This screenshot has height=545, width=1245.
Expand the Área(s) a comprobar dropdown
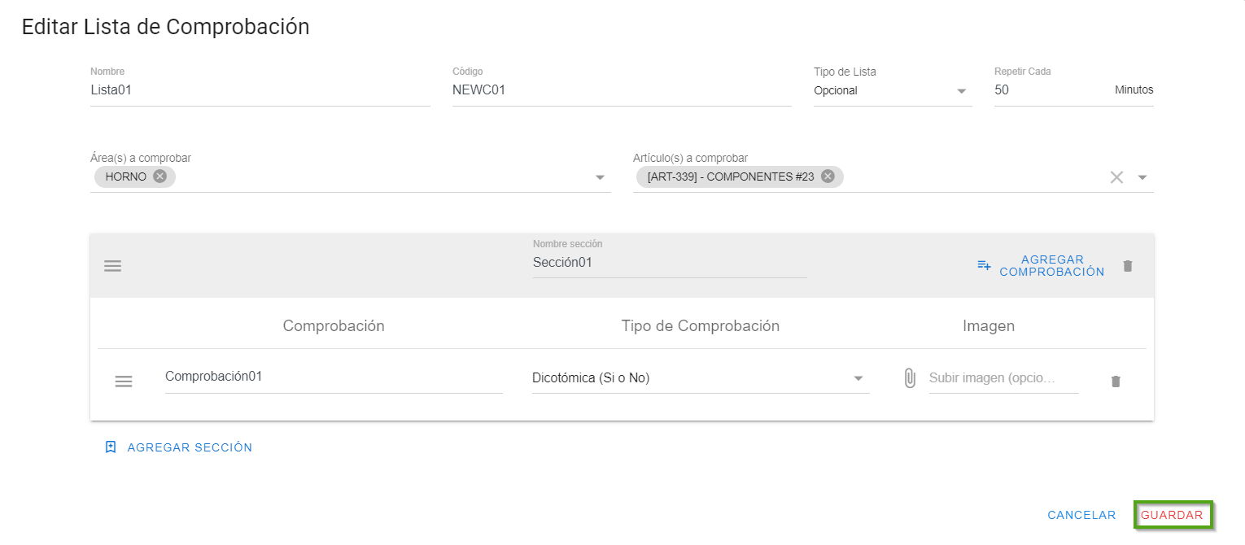(600, 177)
